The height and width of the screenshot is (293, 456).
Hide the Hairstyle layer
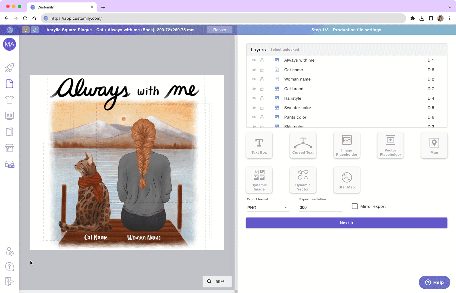point(254,98)
